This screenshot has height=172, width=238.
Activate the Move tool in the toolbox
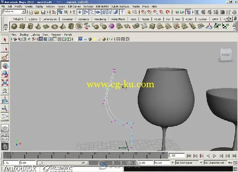tap(5, 66)
